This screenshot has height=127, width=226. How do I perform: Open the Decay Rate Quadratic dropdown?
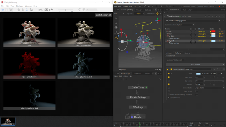coord(209,88)
